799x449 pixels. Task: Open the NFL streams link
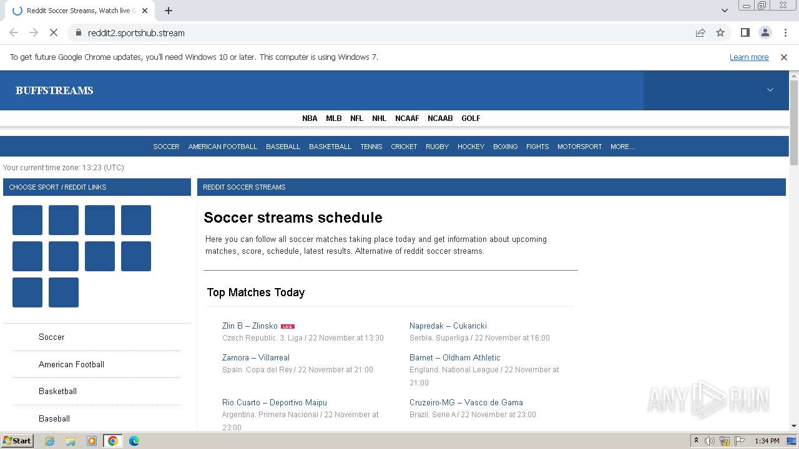click(356, 118)
